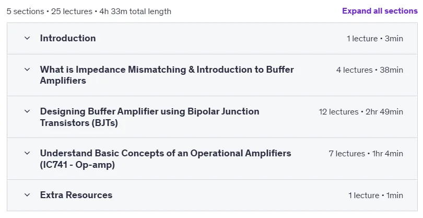Image resolution: width=423 pixels, height=218 pixels.
Task: Click the '4 lectures • 38min' label
Action: point(370,70)
